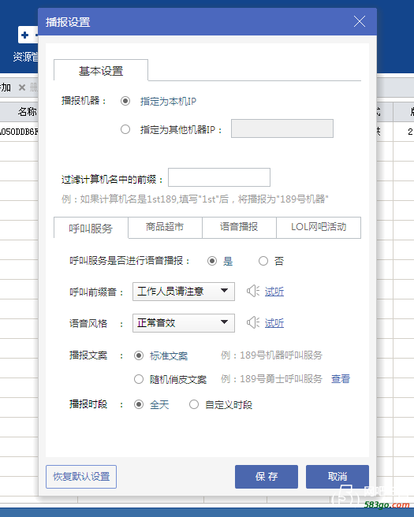Click 试听 link next to 呼叫前缀音

(274, 292)
